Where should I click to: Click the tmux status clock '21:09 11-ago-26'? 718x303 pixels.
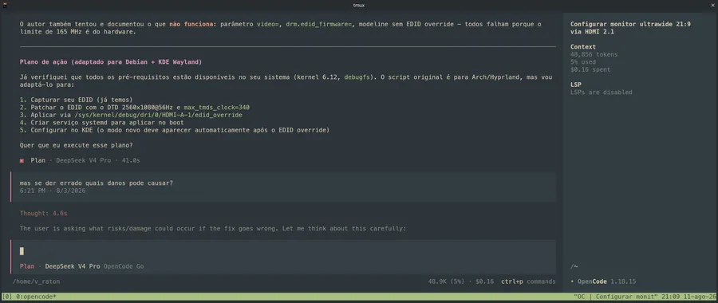pos(688,297)
